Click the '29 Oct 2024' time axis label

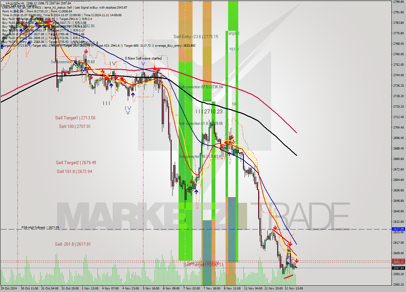(x=9, y=289)
